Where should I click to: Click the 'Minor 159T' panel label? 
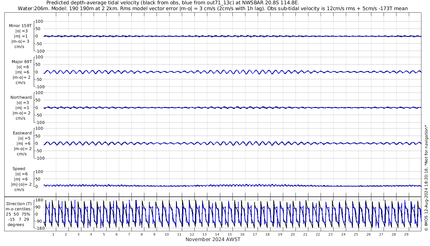point(20,26)
